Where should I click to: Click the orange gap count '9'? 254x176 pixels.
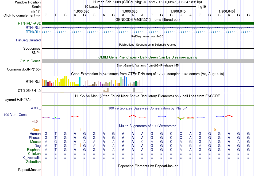point(215,130)
